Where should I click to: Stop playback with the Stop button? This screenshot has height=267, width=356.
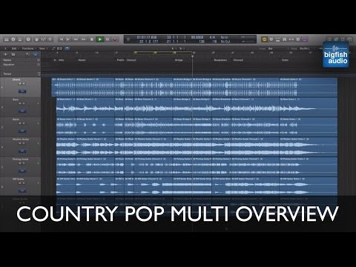[x=92, y=39]
